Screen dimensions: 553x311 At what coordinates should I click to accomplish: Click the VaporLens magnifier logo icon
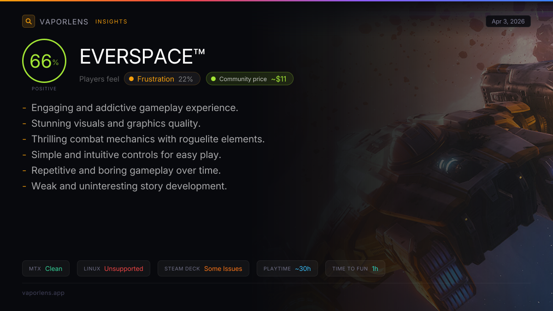coord(29,21)
